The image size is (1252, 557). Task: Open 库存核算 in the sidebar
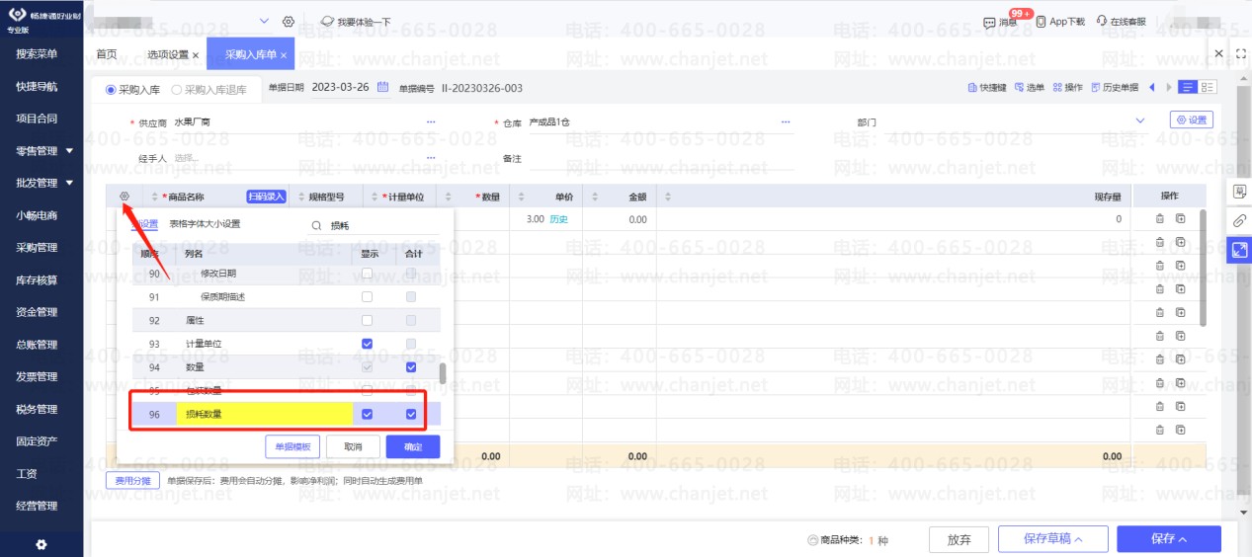point(37,279)
